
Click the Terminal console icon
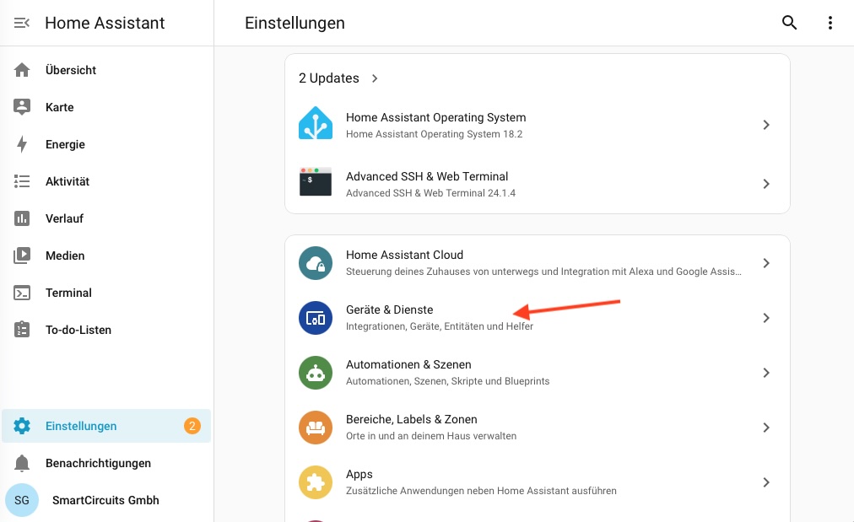(22, 293)
